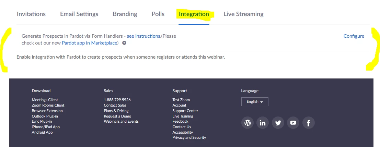Image resolution: width=380 pixels, height=147 pixels.
Task: Open Pardot app in Marketplace link
Action: coord(90,43)
